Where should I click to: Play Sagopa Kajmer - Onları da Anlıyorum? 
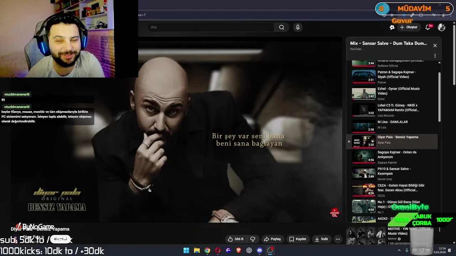(x=392, y=156)
